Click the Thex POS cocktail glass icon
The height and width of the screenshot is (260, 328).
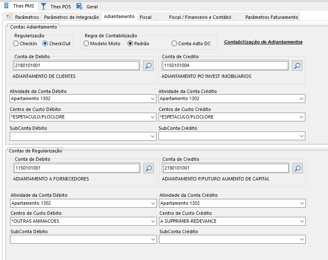pos(44,6)
